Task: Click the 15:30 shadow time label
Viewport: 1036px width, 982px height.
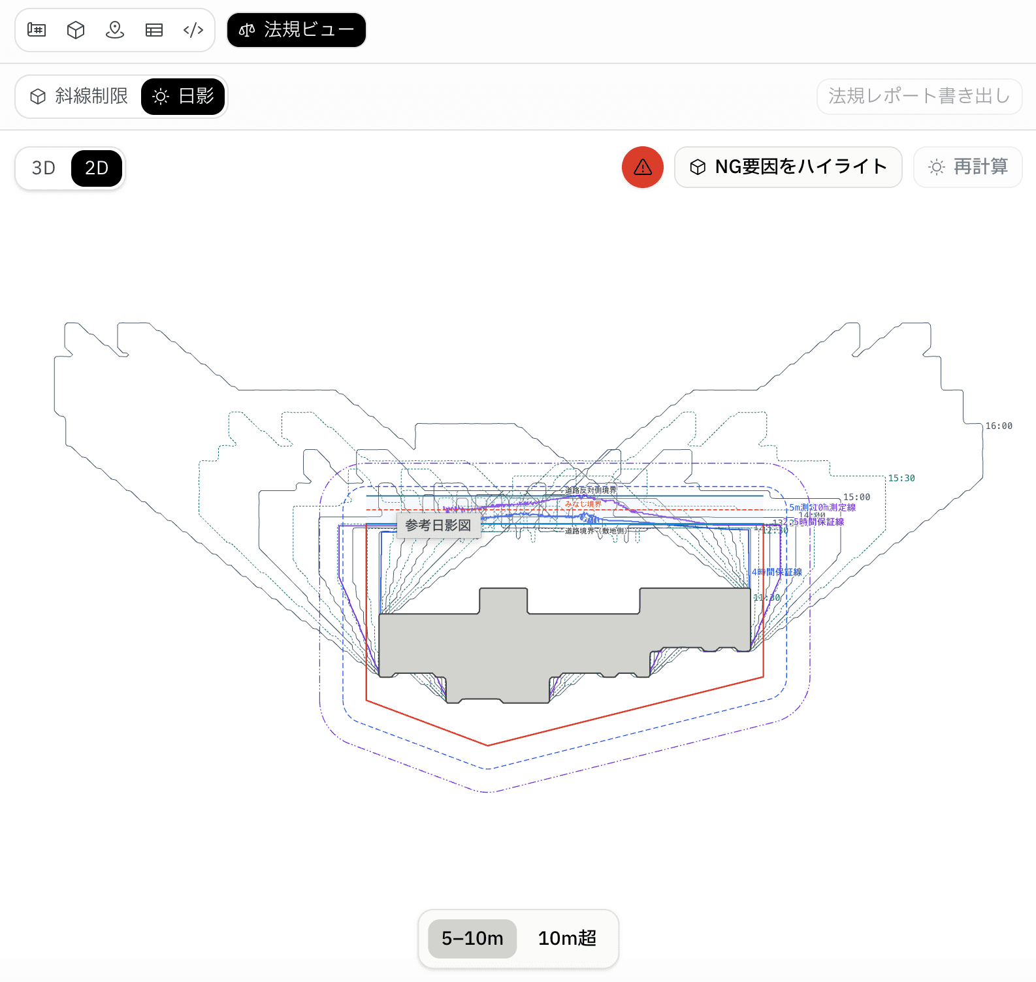Action: [x=901, y=479]
